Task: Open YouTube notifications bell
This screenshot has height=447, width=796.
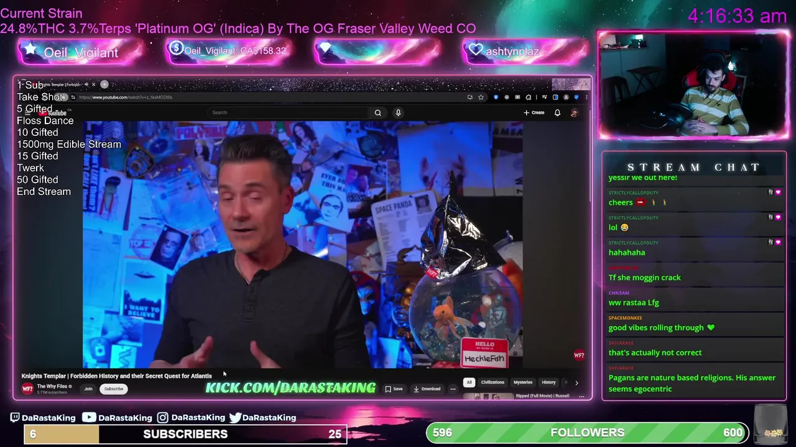Action: point(557,113)
